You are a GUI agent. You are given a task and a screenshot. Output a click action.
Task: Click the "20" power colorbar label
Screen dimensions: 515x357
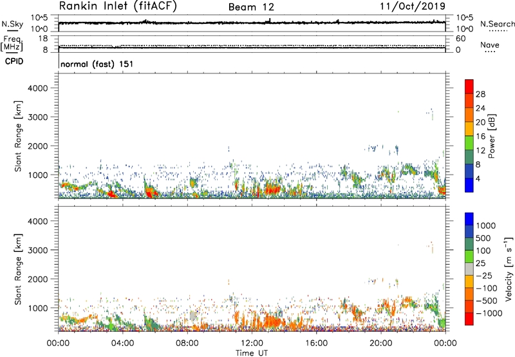480,122
